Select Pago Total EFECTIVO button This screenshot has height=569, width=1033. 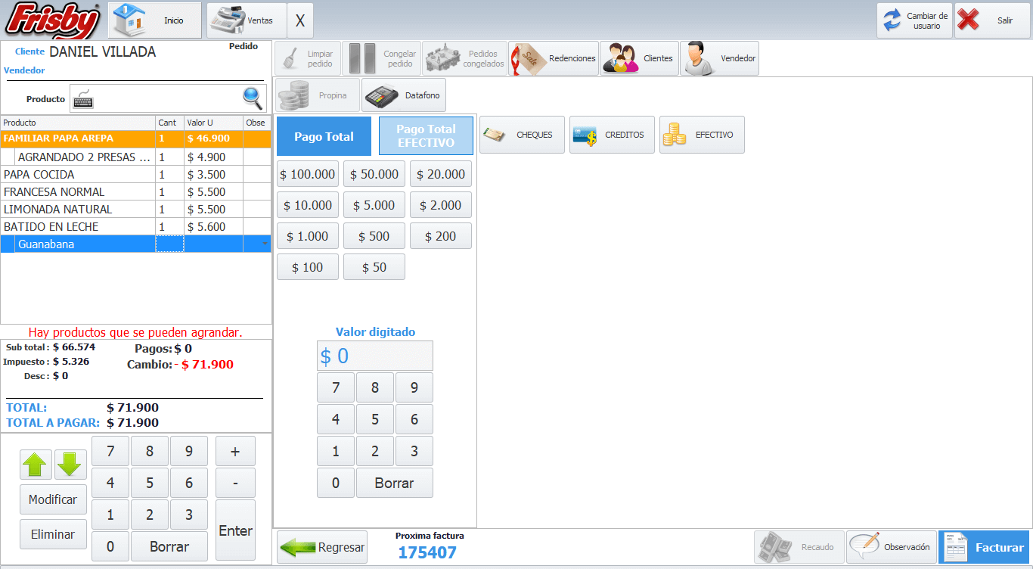pyautogui.click(x=426, y=136)
